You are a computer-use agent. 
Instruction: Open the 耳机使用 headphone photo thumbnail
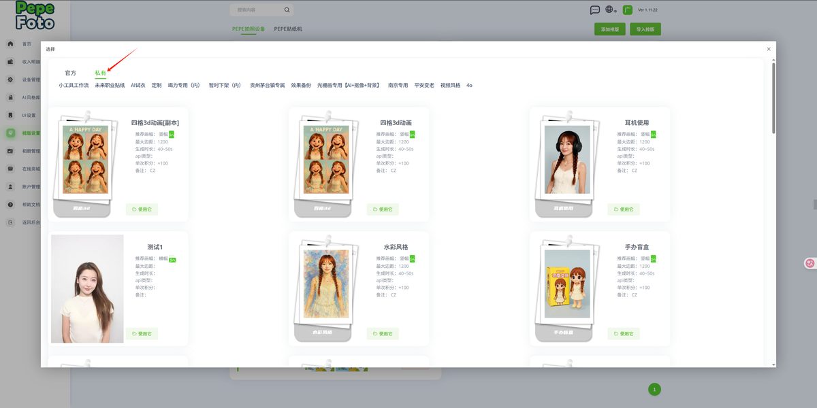567,160
